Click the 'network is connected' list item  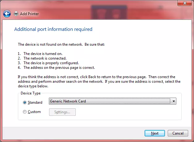pyautogui.click(x=45, y=58)
